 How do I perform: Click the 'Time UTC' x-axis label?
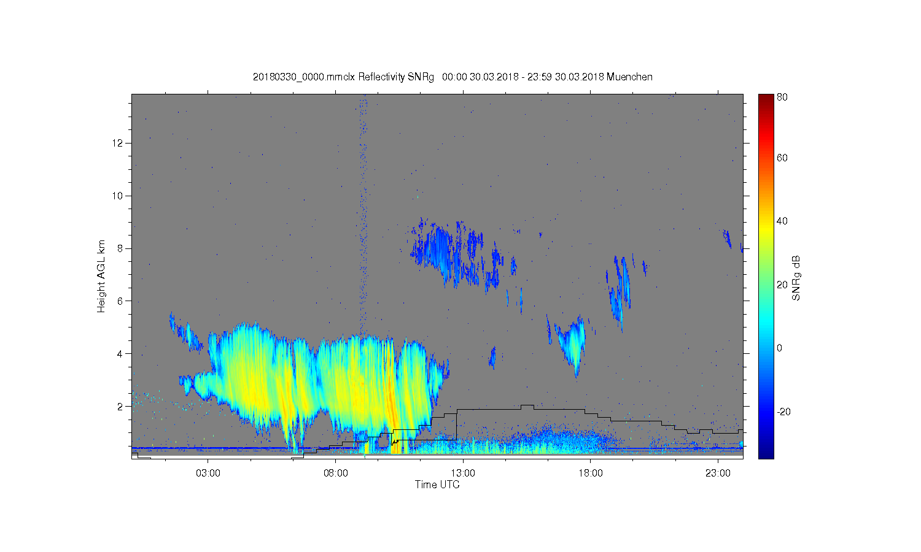[x=437, y=485]
